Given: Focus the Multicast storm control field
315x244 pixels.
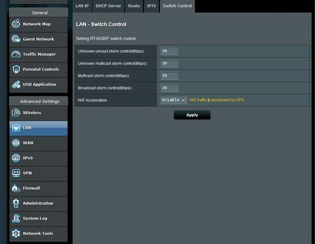Looking at the screenshot, I should point(169,75).
